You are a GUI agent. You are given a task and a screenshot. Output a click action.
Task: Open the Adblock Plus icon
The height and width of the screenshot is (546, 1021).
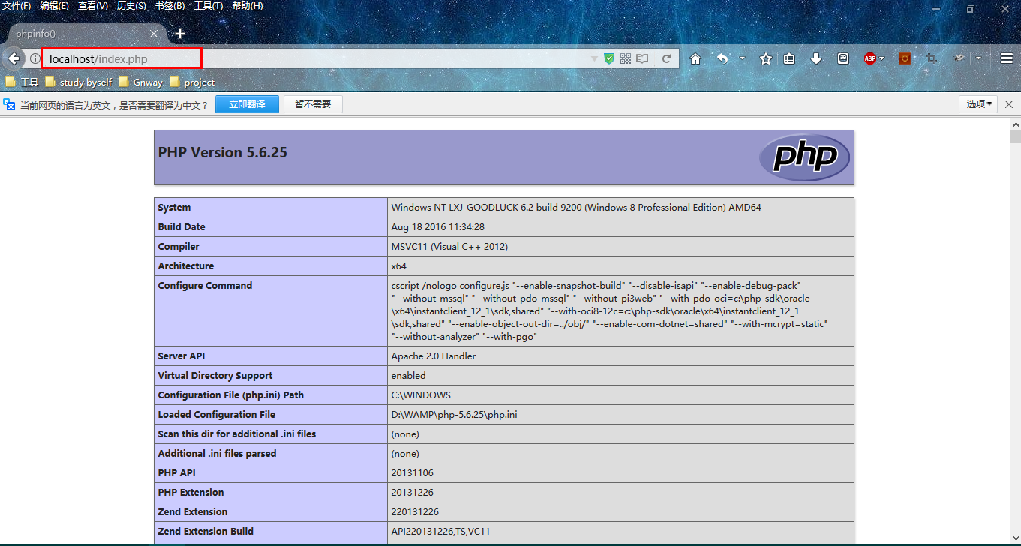pos(870,58)
